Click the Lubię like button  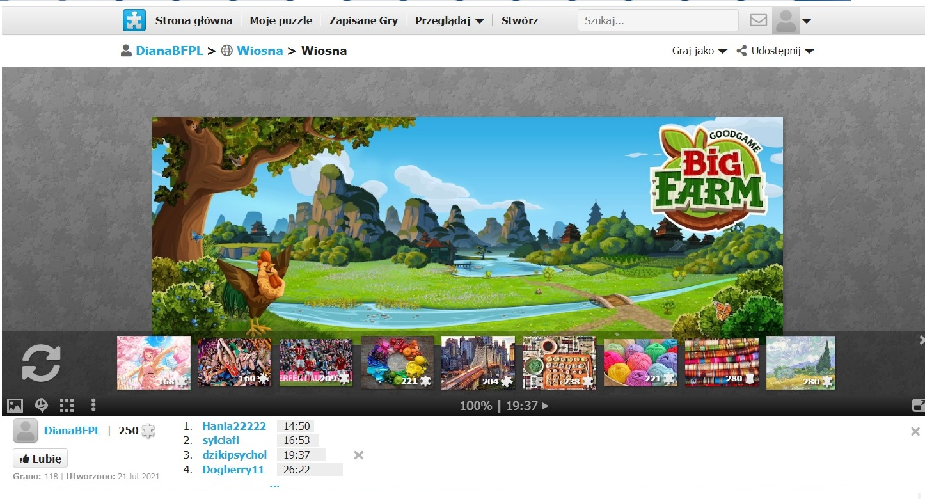point(40,459)
